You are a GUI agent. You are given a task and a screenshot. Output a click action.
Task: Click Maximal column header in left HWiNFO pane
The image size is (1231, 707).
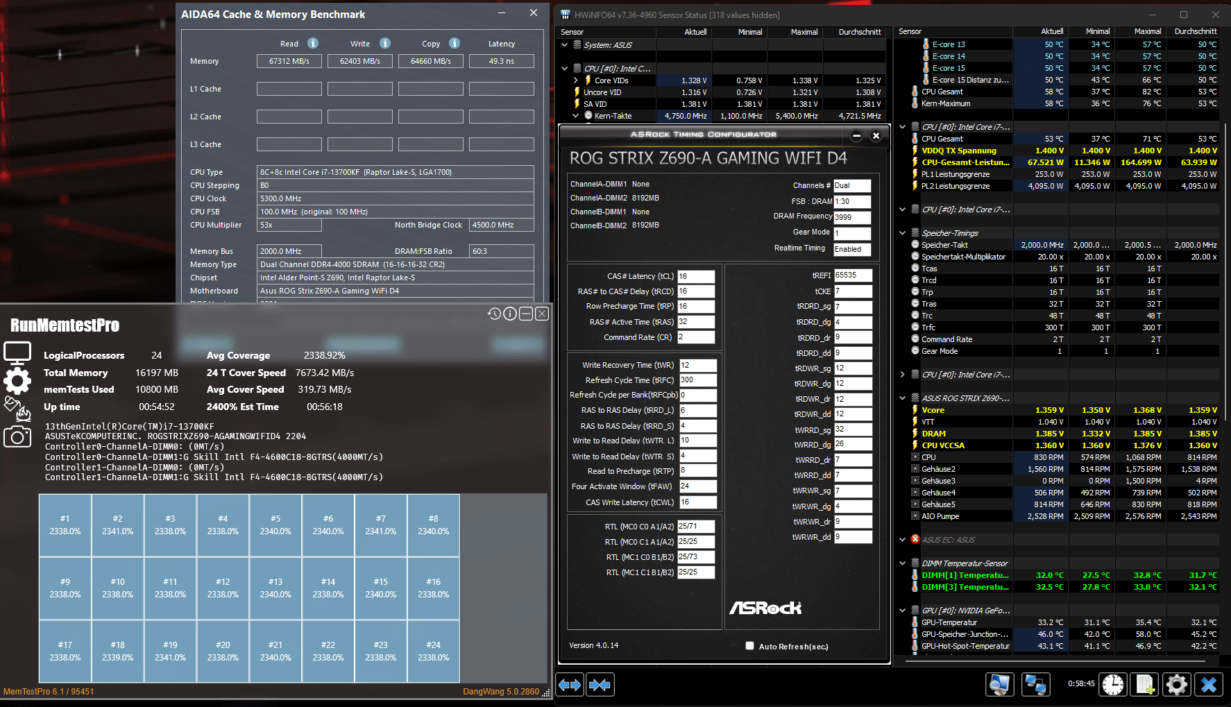(795, 32)
